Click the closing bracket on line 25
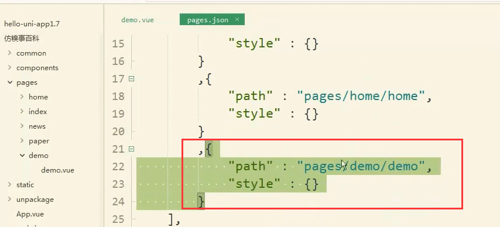500x227 pixels. click(x=172, y=219)
